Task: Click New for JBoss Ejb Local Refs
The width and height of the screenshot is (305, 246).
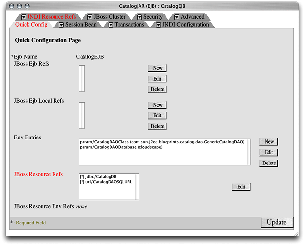Action: click(157, 105)
